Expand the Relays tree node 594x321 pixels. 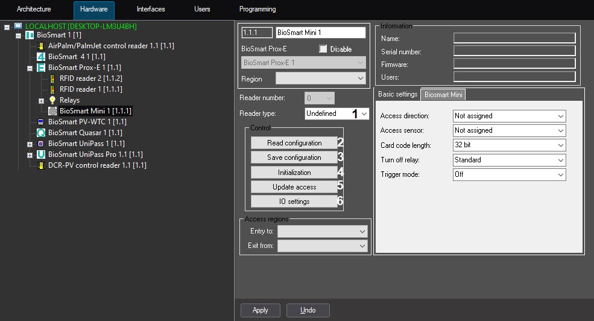(x=41, y=101)
